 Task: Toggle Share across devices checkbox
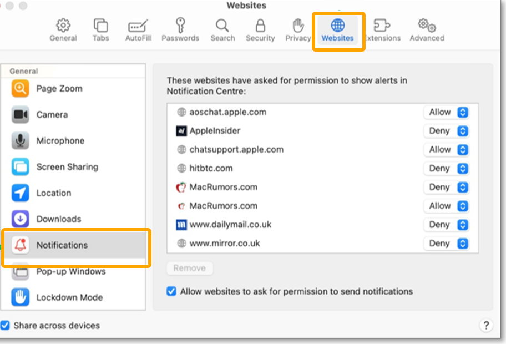click(x=5, y=326)
